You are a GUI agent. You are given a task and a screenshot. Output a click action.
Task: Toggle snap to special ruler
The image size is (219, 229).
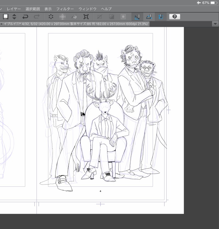pos(149,17)
